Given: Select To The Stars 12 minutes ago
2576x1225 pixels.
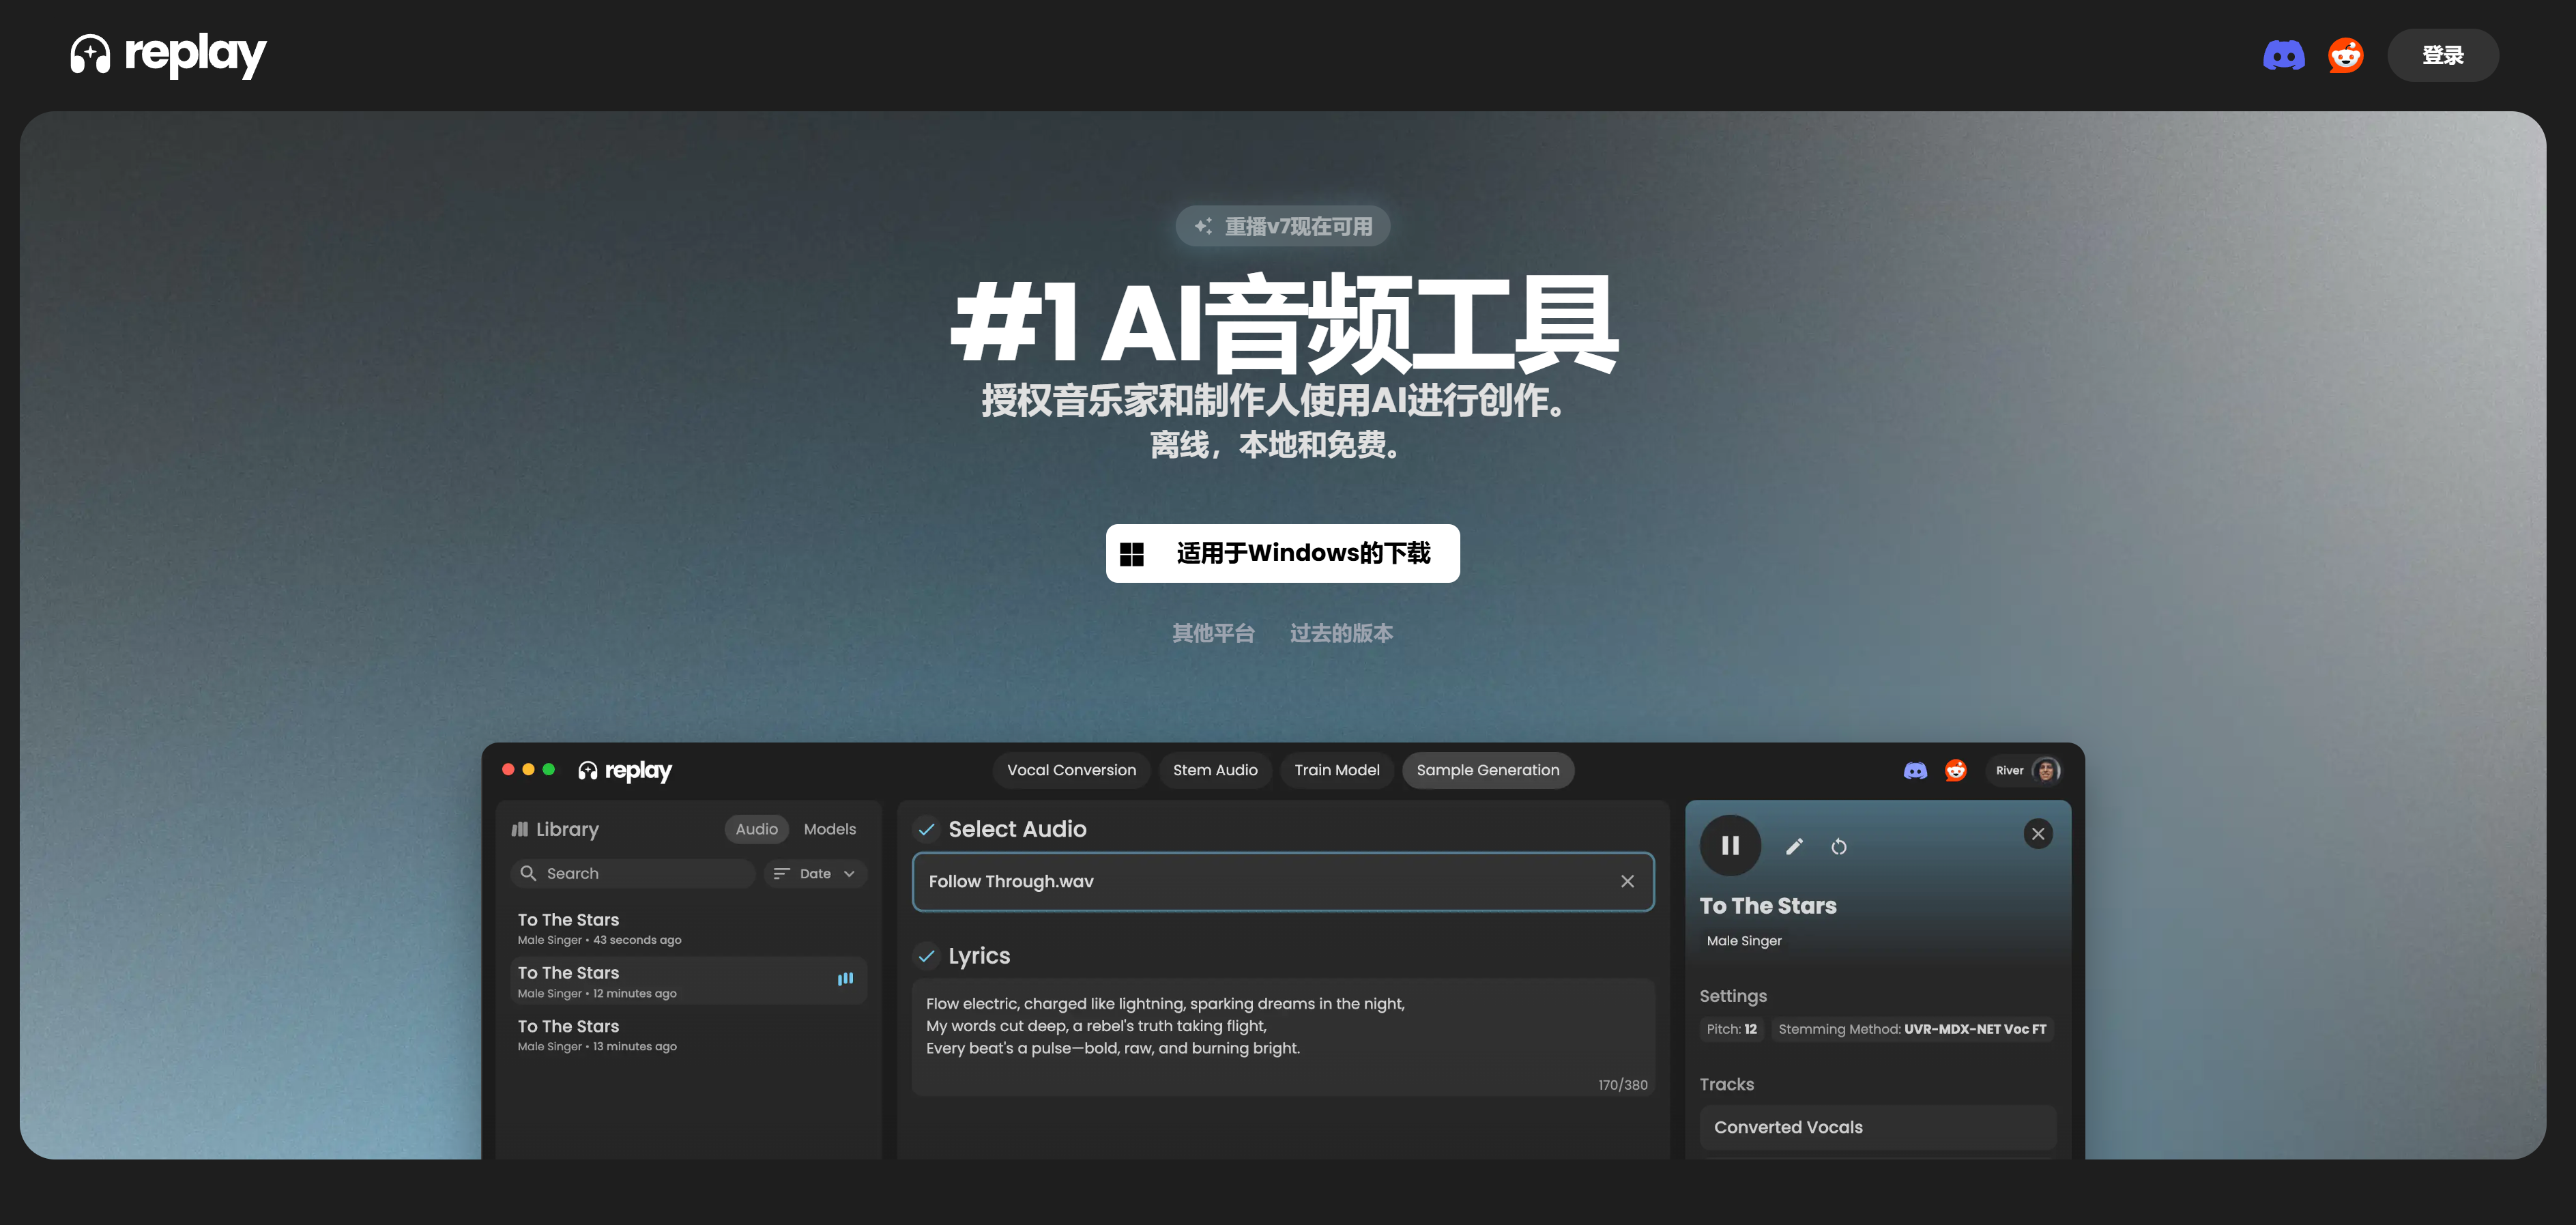Looking at the screenshot, I should [x=688, y=981].
